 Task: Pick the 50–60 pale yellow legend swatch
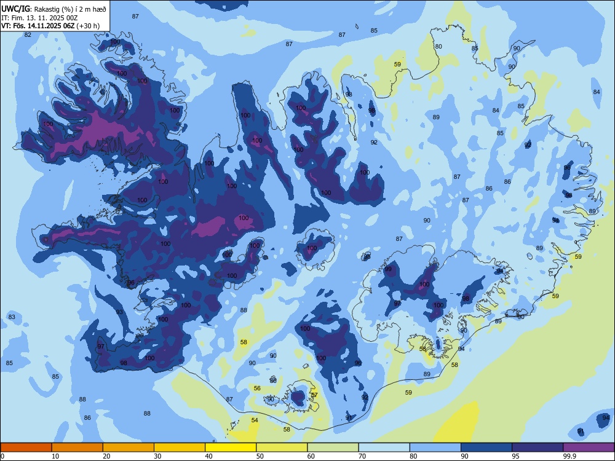[x=282, y=447]
